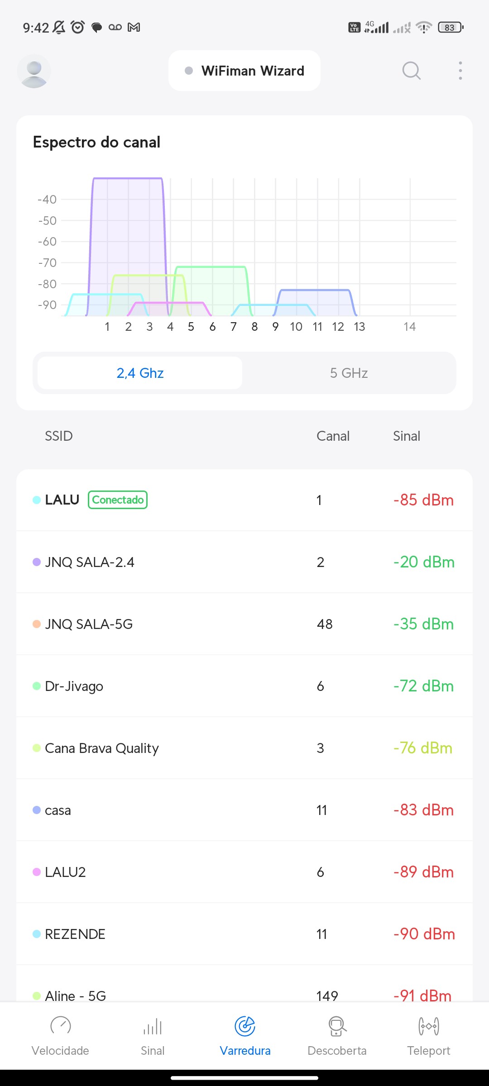
Task: Open the WiFiman Wizard selector
Action: pos(244,71)
